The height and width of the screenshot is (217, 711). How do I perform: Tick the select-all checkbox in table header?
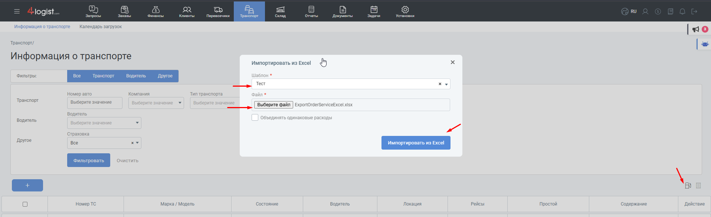tap(25, 204)
